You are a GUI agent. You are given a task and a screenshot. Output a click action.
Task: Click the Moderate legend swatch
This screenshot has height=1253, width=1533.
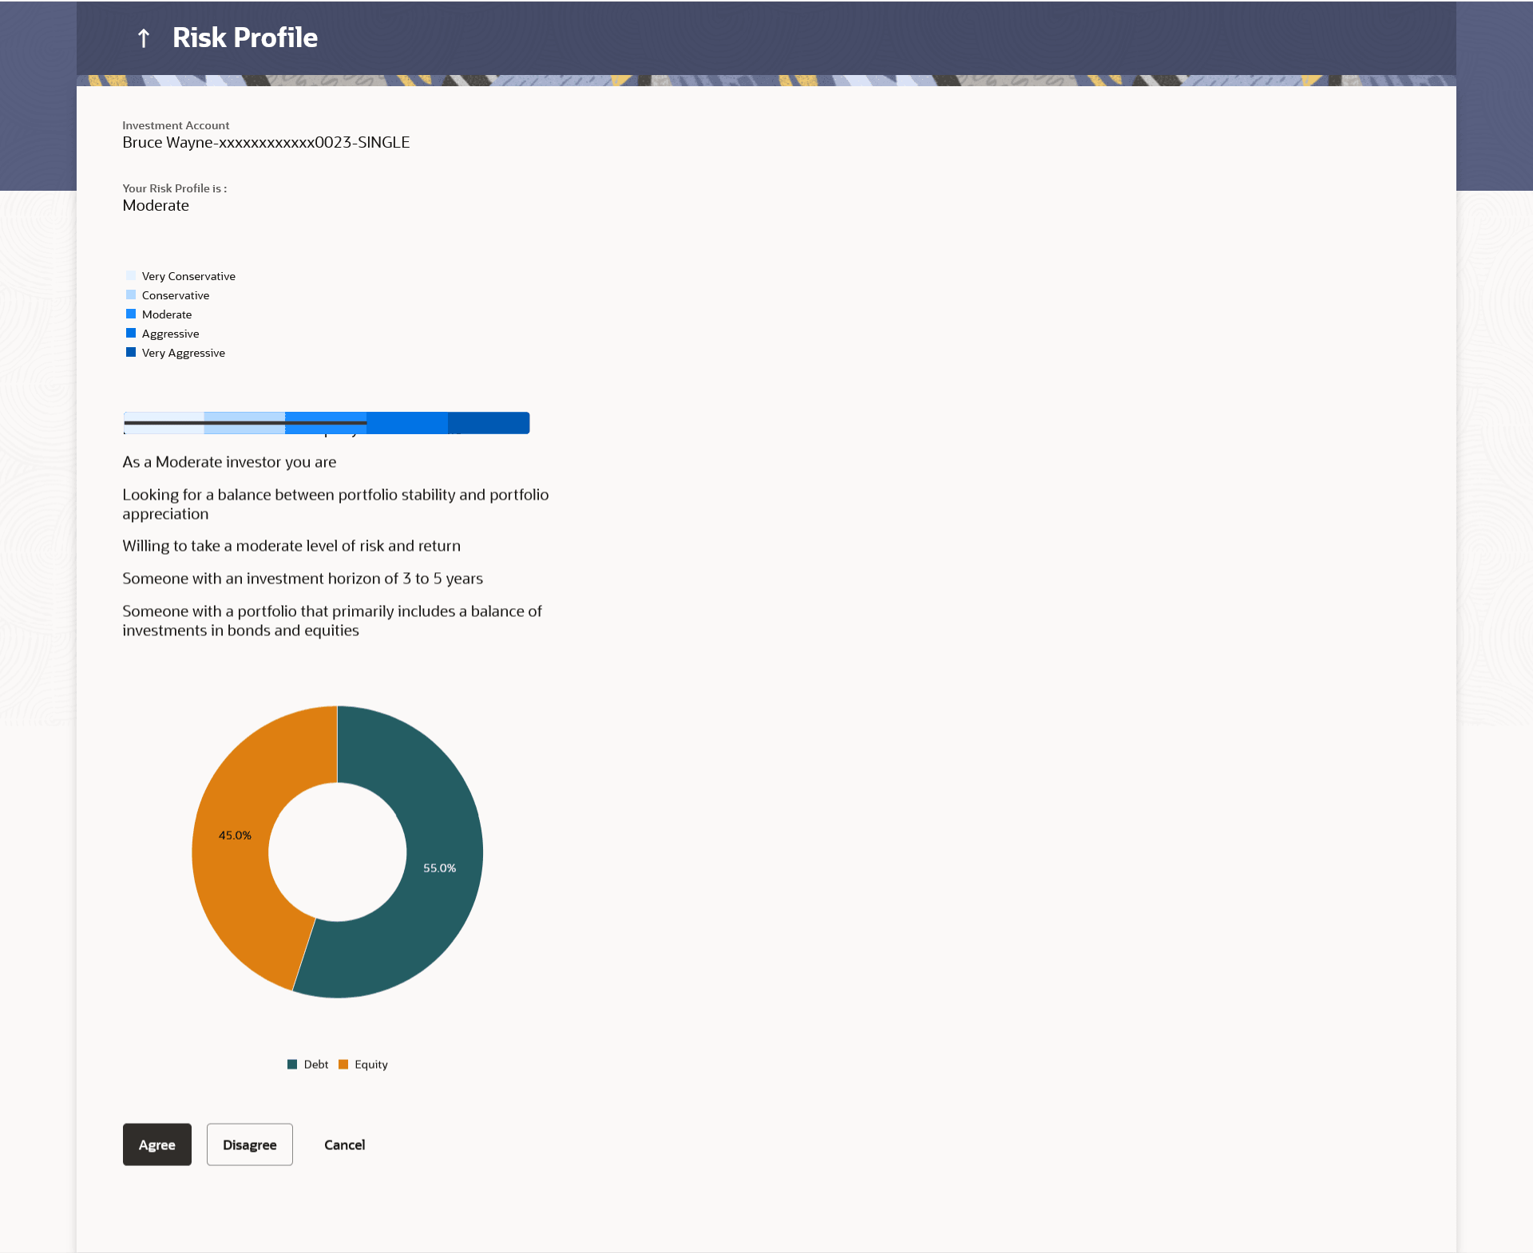coord(131,314)
